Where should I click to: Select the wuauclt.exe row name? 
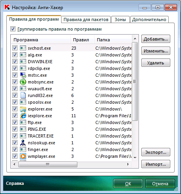coord(40,89)
